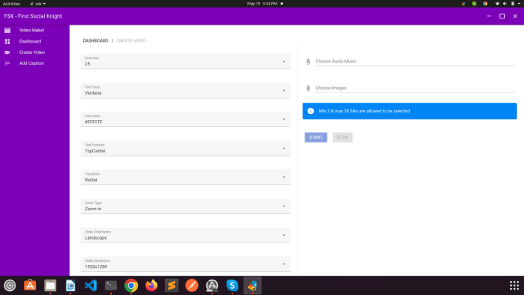Launch LibreOffice Writer from the dock
The image size is (524, 295).
71,285
